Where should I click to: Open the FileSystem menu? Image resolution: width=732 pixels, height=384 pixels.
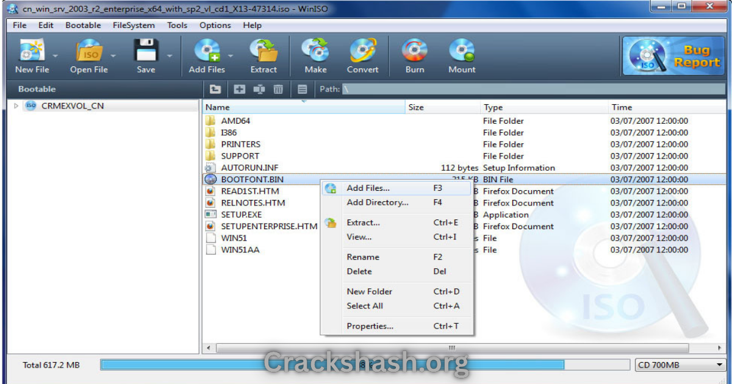pyautogui.click(x=134, y=25)
